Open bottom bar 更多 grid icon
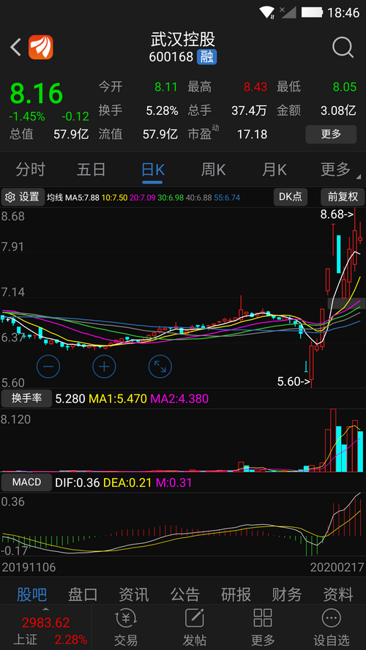366x650 pixels. 262,619
